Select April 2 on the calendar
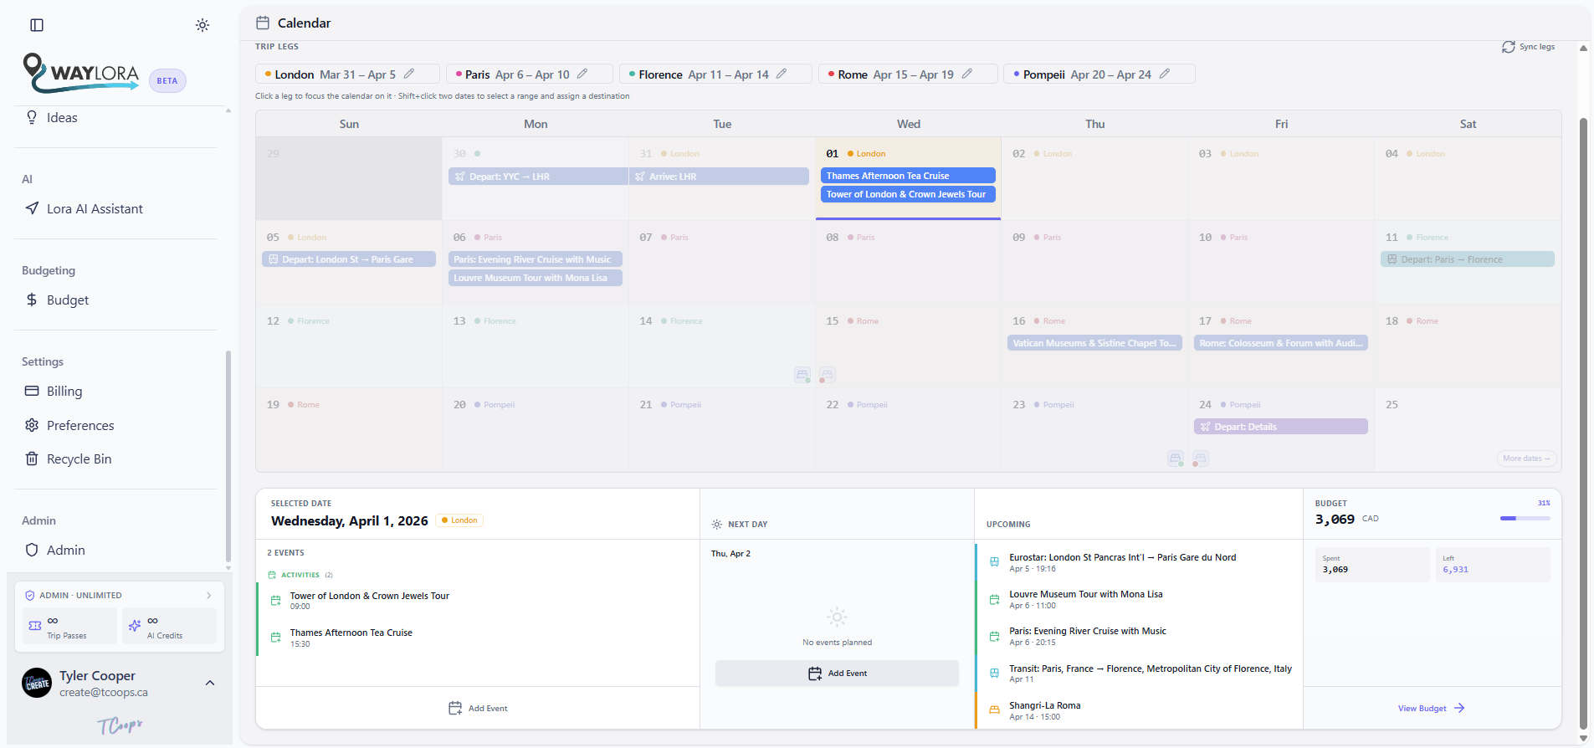The image size is (1594, 748). (x=1094, y=179)
